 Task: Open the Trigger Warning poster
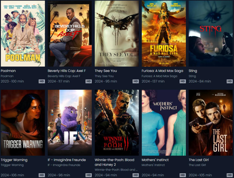(x=23, y=122)
